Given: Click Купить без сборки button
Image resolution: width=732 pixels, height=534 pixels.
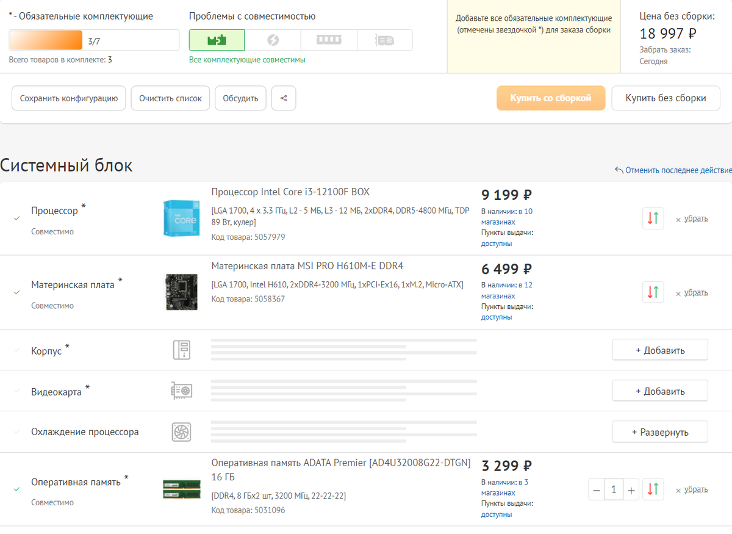Looking at the screenshot, I should (666, 98).
